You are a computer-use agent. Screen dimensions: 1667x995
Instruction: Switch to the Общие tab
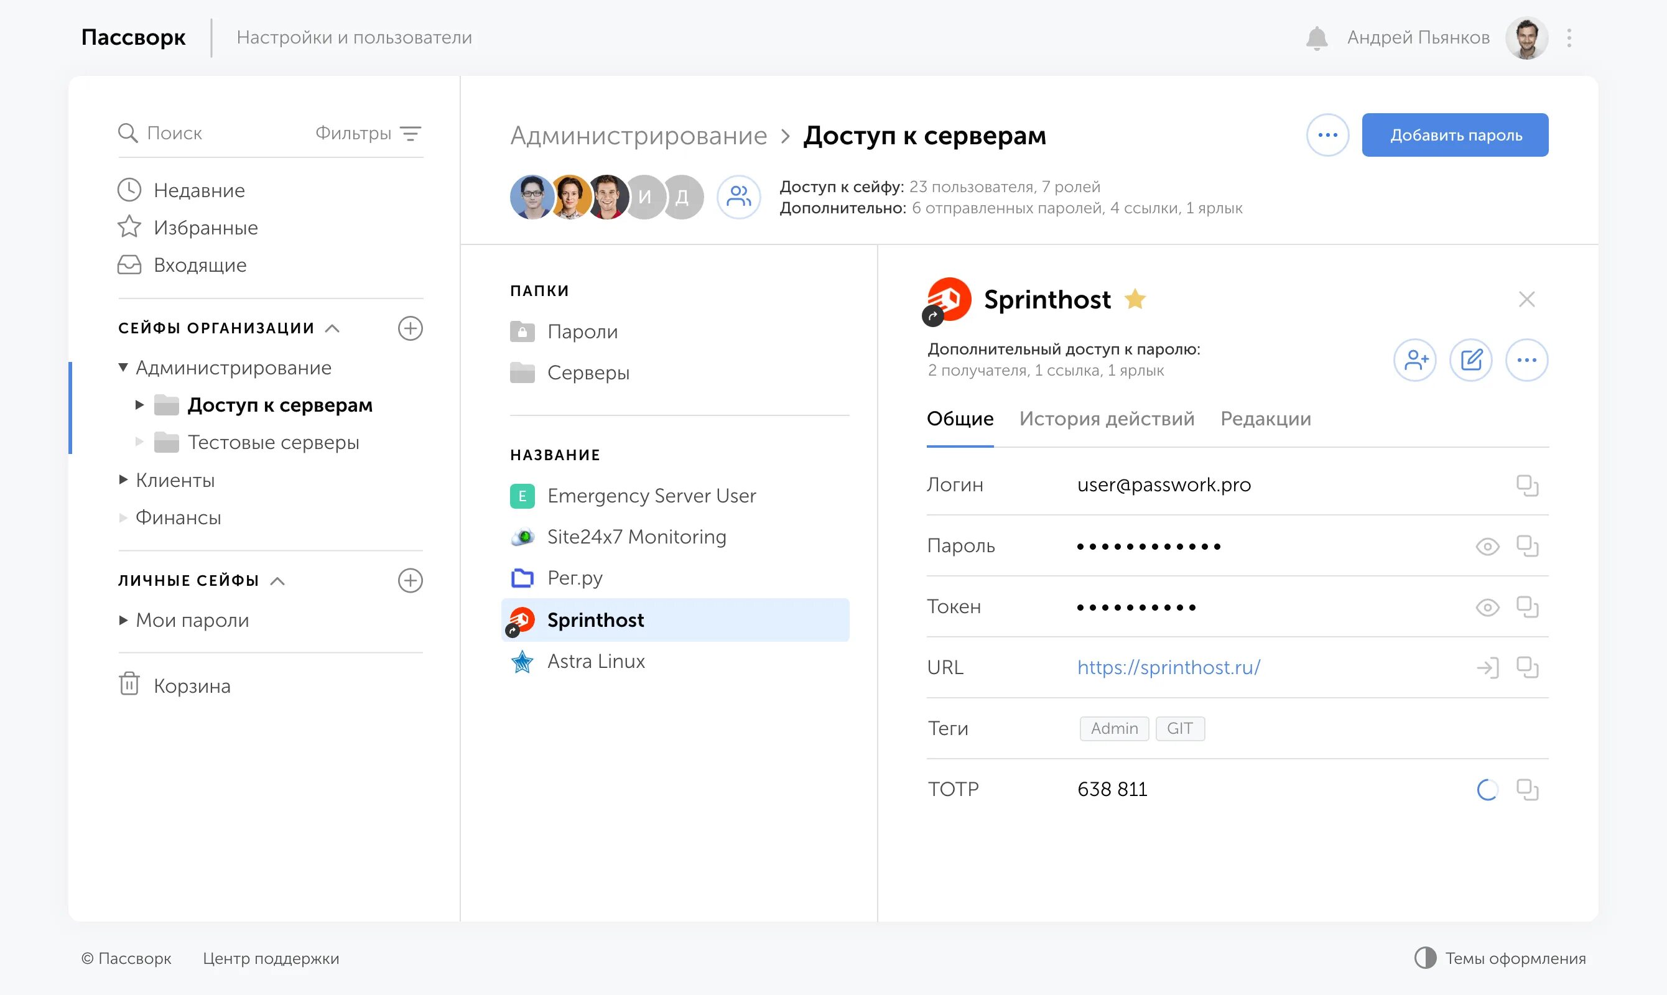[x=960, y=419]
